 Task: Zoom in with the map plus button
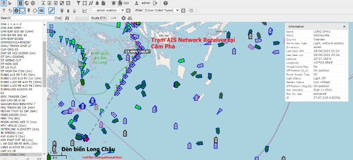click(51, 26)
